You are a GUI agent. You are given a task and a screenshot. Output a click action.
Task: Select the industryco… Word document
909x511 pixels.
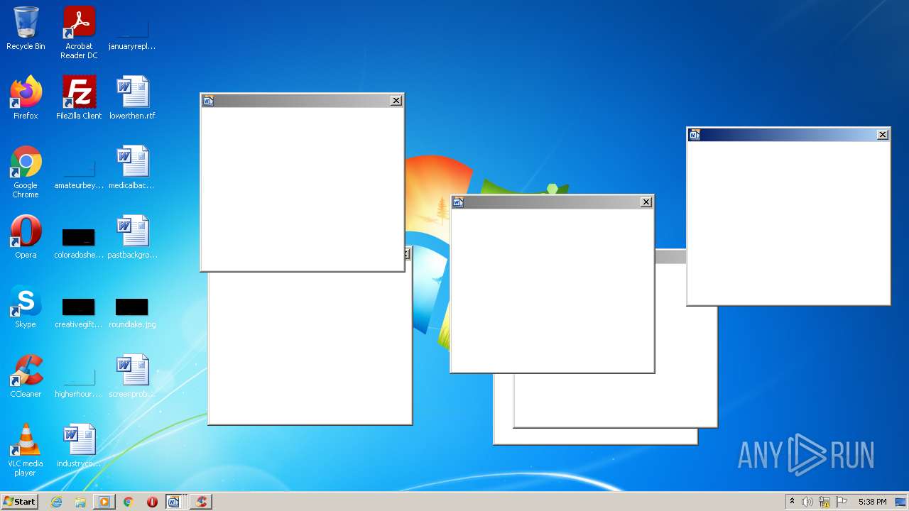[x=79, y=446]
